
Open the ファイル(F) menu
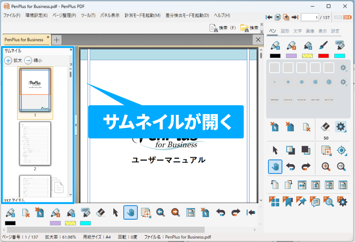coord(12,15)
